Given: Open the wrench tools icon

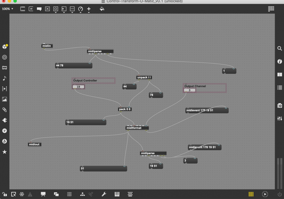Looking at the screenshot, I should point(104,194).
